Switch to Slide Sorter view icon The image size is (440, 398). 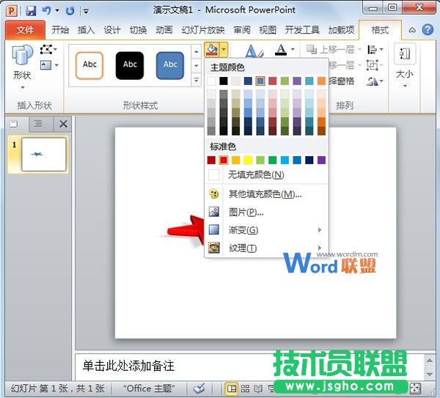[x=245, y=388]
